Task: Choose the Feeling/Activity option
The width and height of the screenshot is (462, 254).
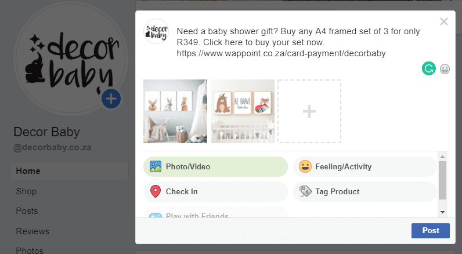Action: click(364, 166)
